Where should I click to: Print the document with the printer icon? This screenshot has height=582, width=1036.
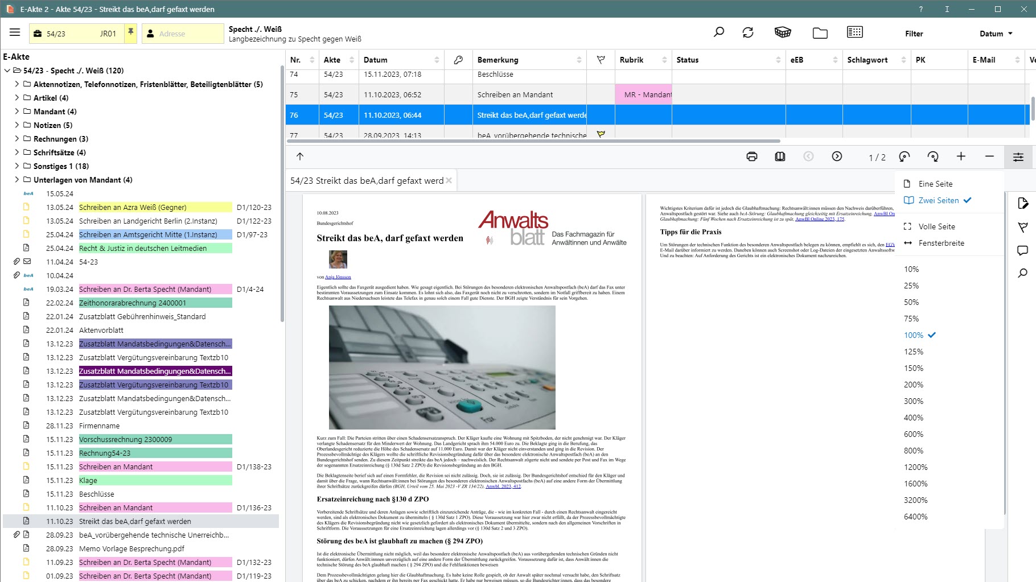tap(751, 156)
